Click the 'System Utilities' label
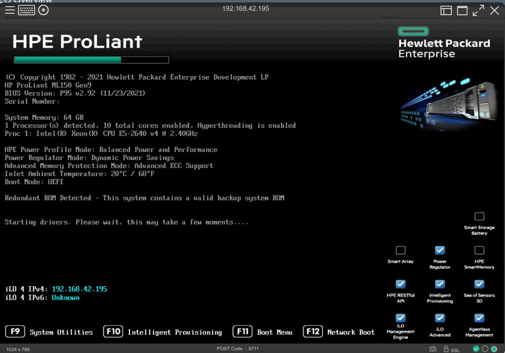The height and width of the screenshot is (353, 505). (x=61, y=332)
